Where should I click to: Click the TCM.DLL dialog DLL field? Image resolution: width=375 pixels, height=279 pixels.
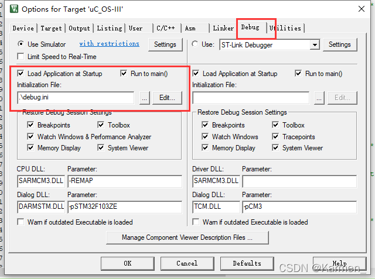pos(216,207)
